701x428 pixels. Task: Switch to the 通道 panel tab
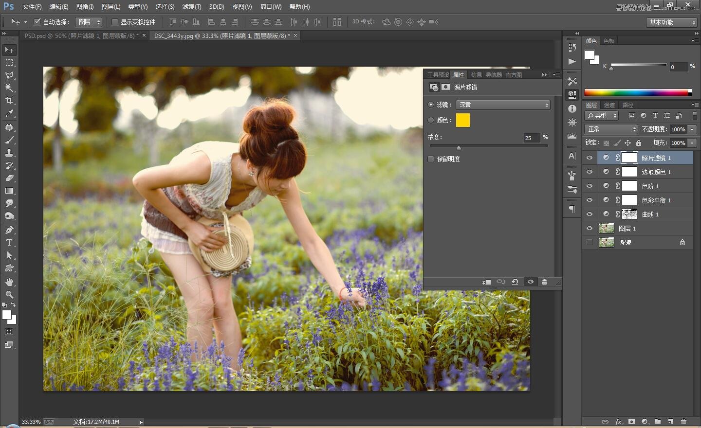click(x=609, y=105)
